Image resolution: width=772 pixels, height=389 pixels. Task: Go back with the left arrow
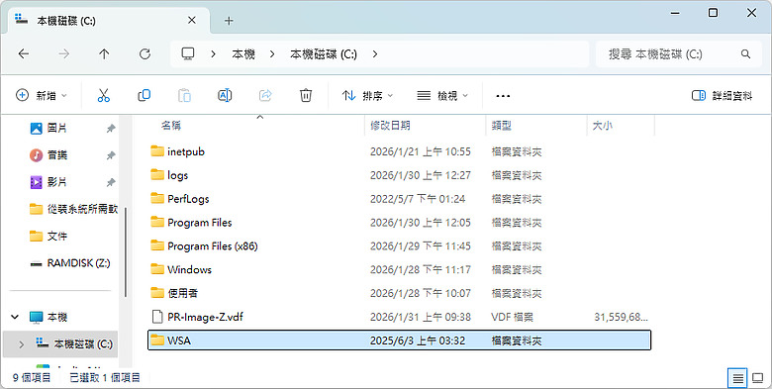pos(24,54)
